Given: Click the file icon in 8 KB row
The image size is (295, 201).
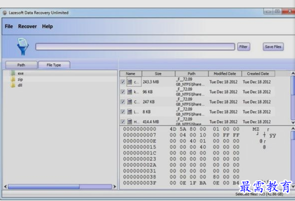Looking at the screenshot, I should click(130, 111).
